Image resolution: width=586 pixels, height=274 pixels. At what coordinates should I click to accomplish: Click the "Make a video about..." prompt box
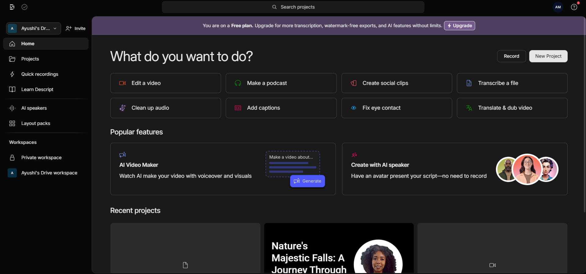click(293, 164)
